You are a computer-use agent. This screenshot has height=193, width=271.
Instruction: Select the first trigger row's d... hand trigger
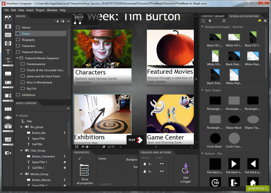point(148,164)
